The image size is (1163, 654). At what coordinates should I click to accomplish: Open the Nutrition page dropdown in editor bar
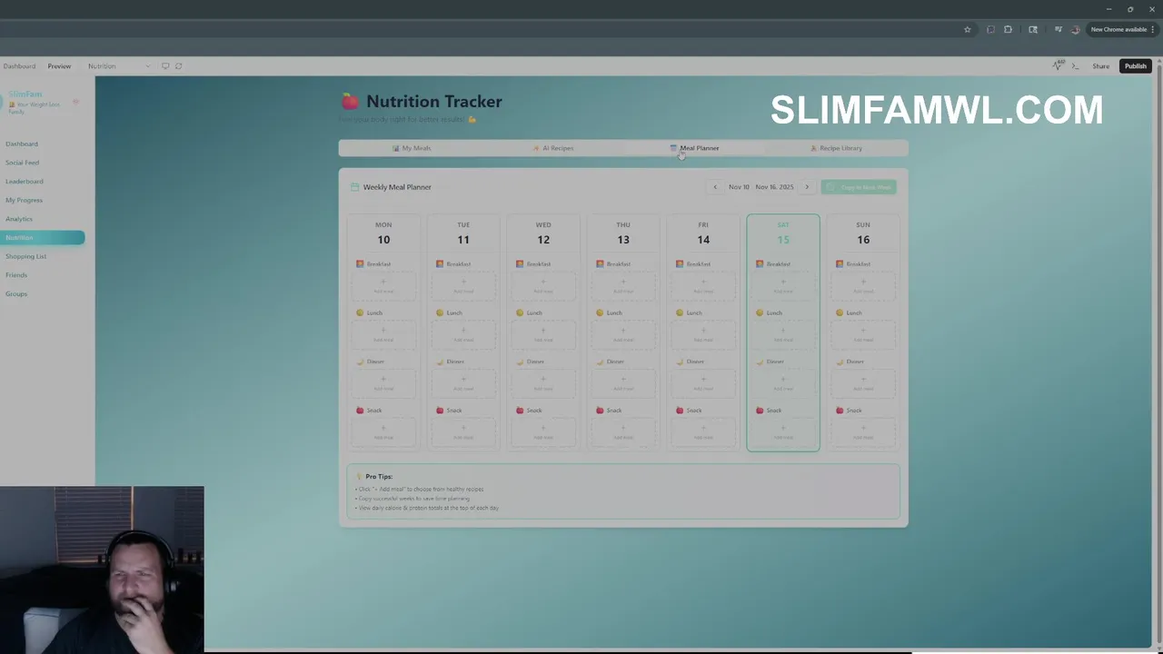119,65
